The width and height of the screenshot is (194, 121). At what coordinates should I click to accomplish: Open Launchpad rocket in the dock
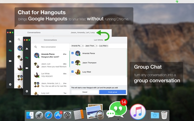click(39, 115)
